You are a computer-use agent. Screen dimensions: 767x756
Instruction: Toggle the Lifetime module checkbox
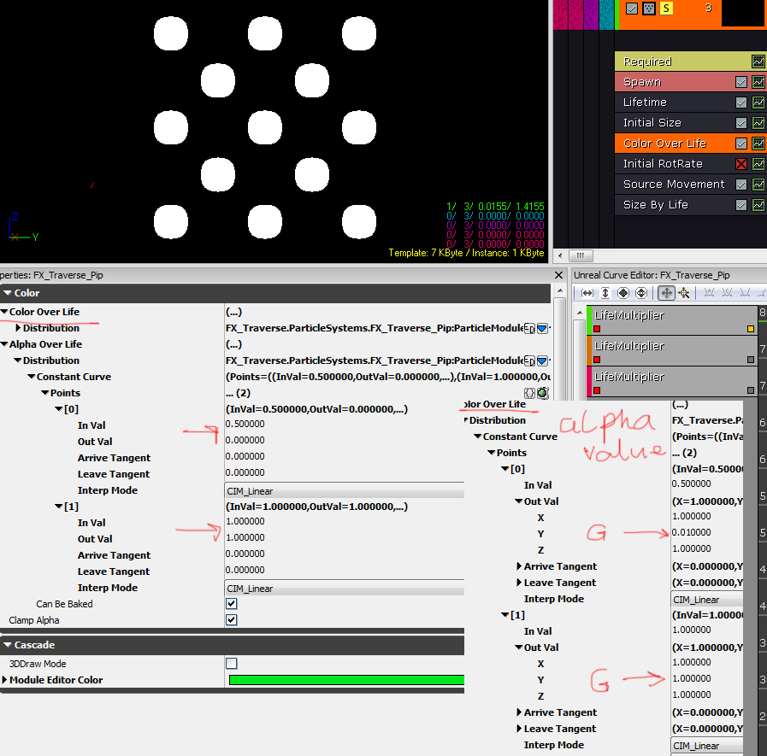pos(741,103)
